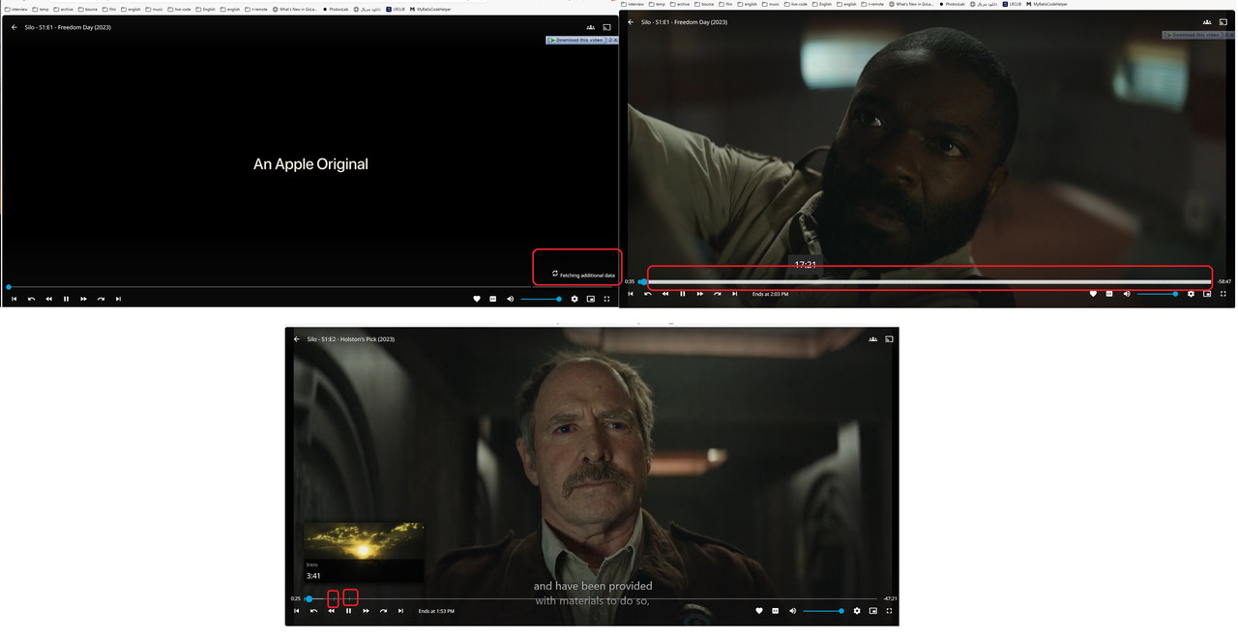
Task: Open settings gear in Holston's Pick player
Action: pos(857,611)
